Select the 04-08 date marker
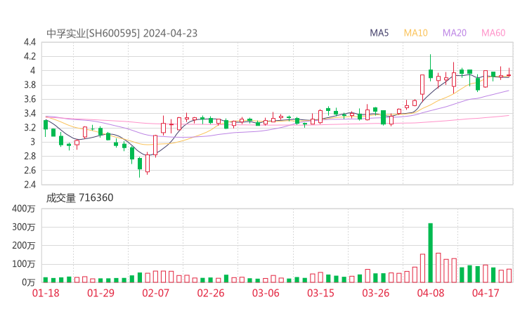 point(431,293)
